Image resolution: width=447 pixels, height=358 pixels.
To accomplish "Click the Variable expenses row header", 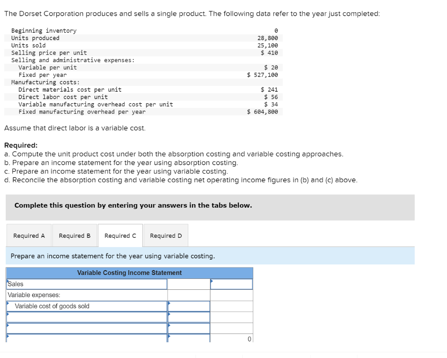I will (86, 295).
